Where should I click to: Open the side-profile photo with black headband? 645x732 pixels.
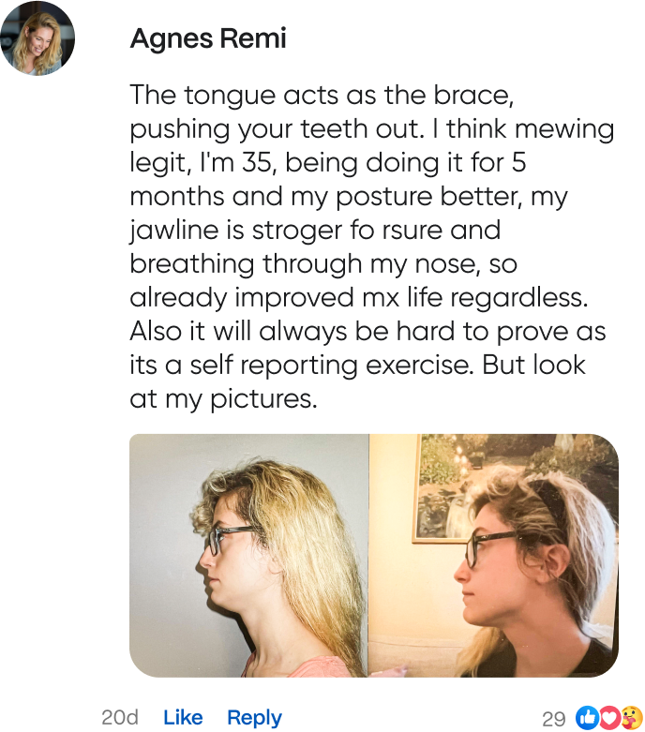click(x=494, y=556)
